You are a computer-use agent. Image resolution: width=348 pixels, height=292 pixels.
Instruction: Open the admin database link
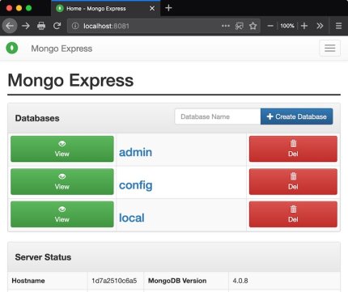click(135, 152)
